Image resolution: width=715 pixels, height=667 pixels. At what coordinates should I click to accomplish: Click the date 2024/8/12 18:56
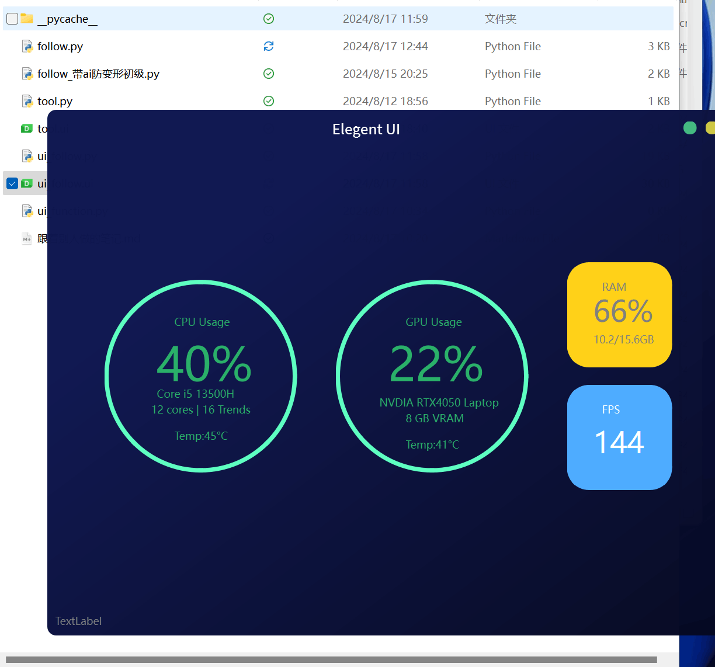[x=386, y=101]
